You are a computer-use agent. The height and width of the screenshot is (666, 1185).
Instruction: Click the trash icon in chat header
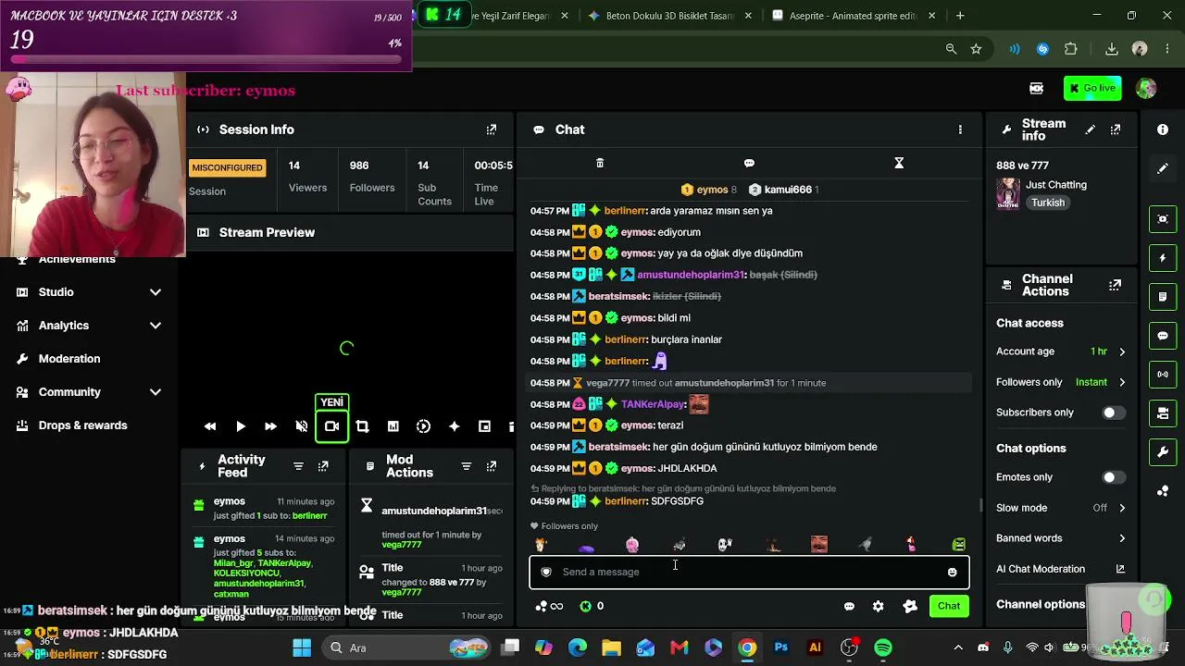600,163
